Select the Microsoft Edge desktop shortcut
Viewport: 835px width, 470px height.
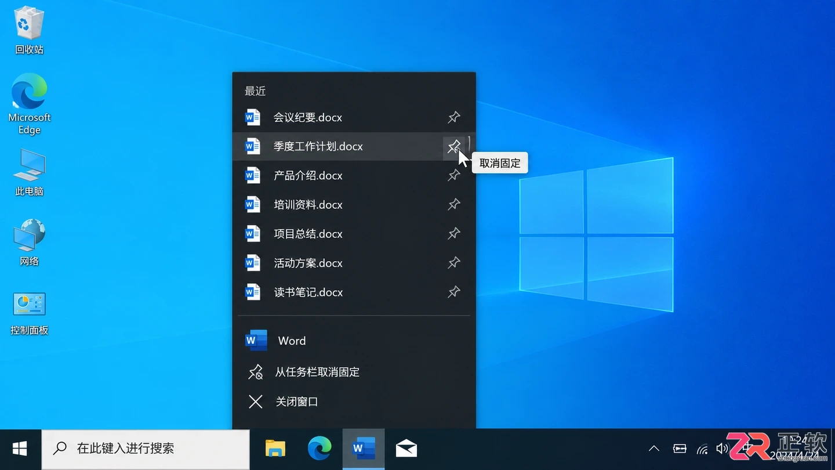pyautogui.click(x=29, y=104)
